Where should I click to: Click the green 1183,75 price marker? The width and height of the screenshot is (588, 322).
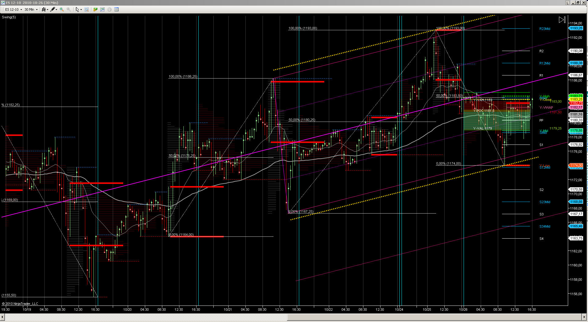(576, 96)
